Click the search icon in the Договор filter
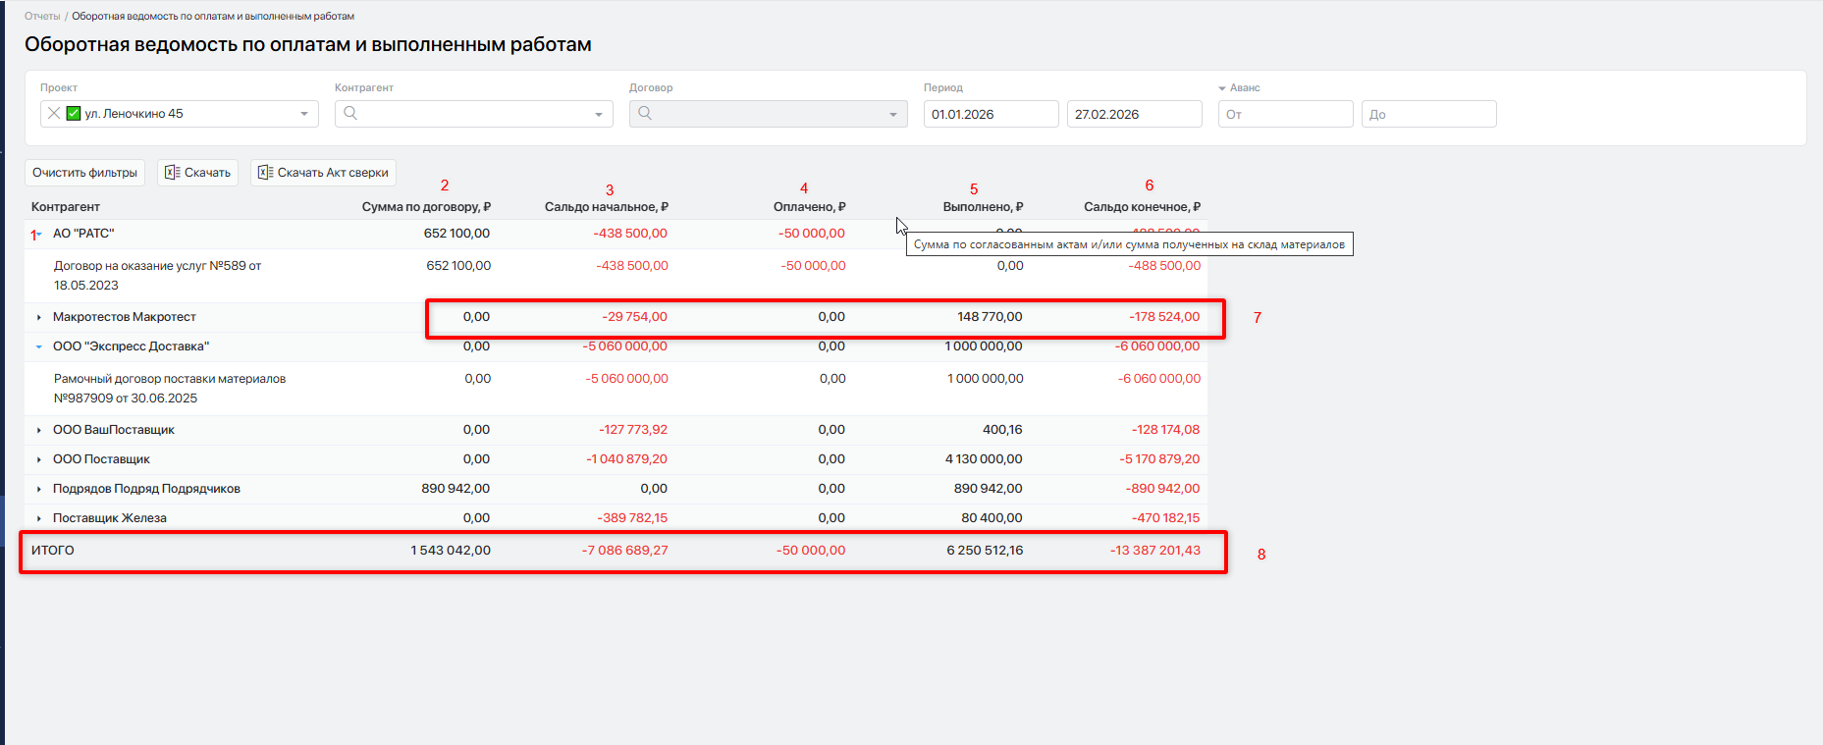The height and width of the screenshot is (745, 1823). click(x=645, y=114)
